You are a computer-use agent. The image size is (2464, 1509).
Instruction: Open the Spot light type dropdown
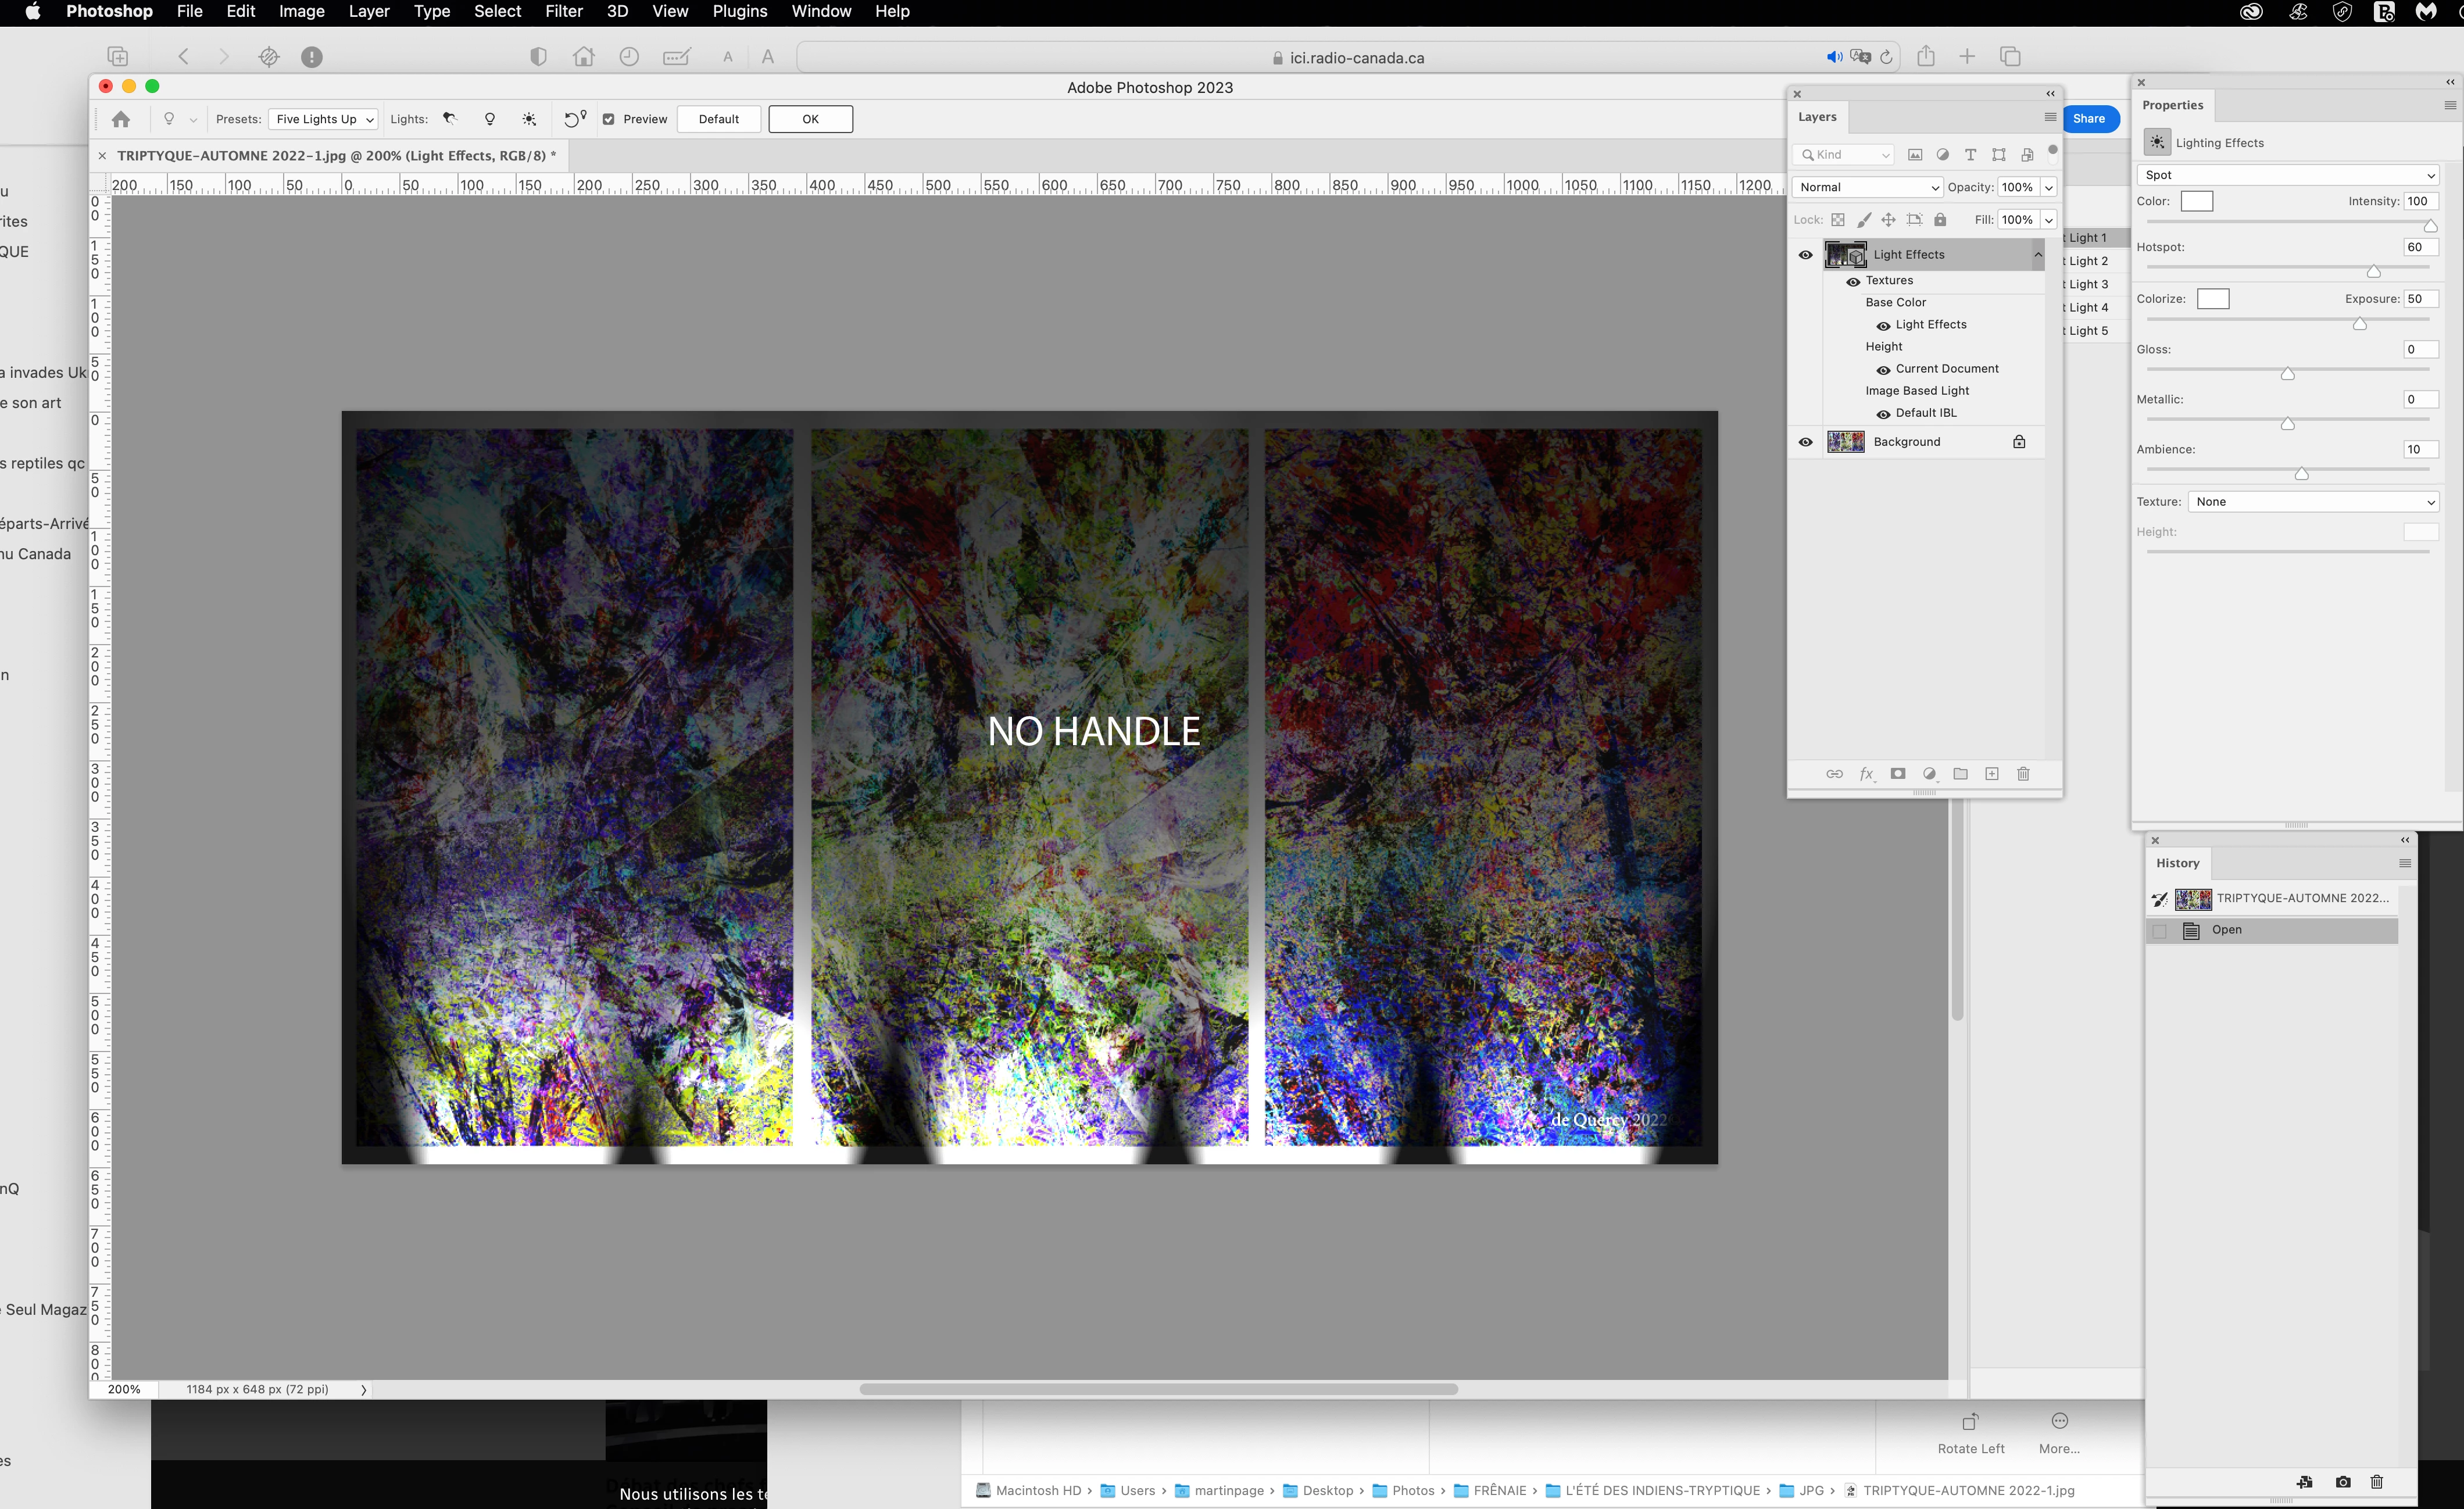[x=2288, y=175]
